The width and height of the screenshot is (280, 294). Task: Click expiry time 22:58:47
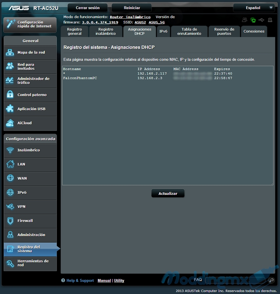pyautogui.click(x=223, y=78)
